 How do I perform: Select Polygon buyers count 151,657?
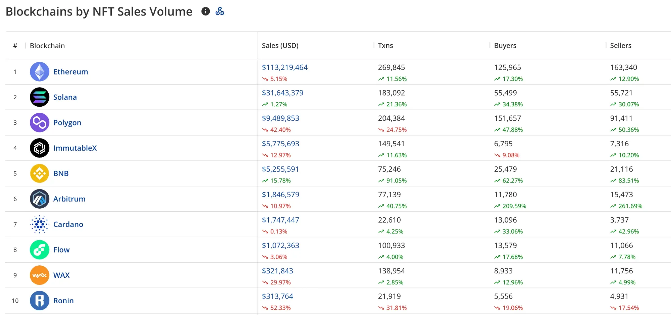pos(508,118)
